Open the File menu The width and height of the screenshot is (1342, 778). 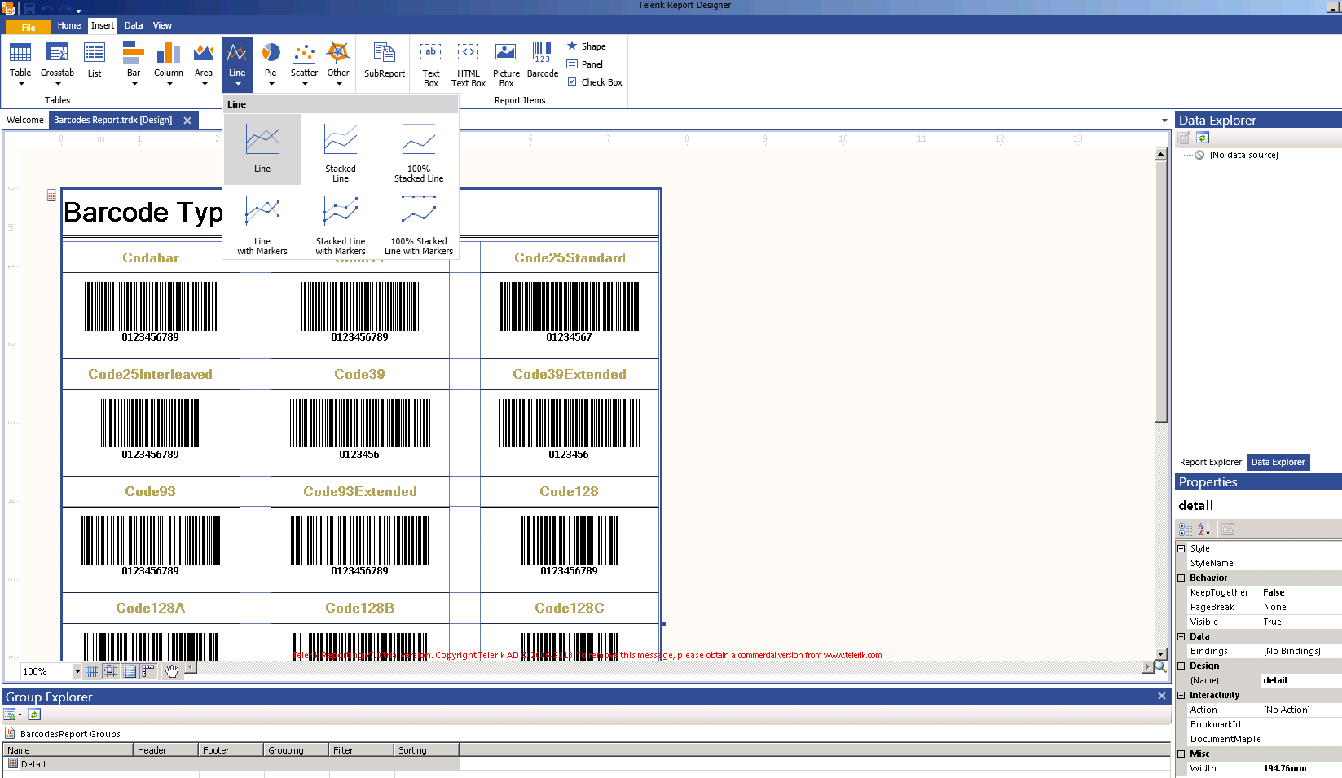[29, 28]
